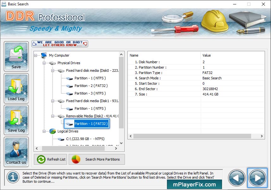Click drive icon beside Partition - 2 (FAT32)
Viewport: 271px width, 190px height.
70,86
